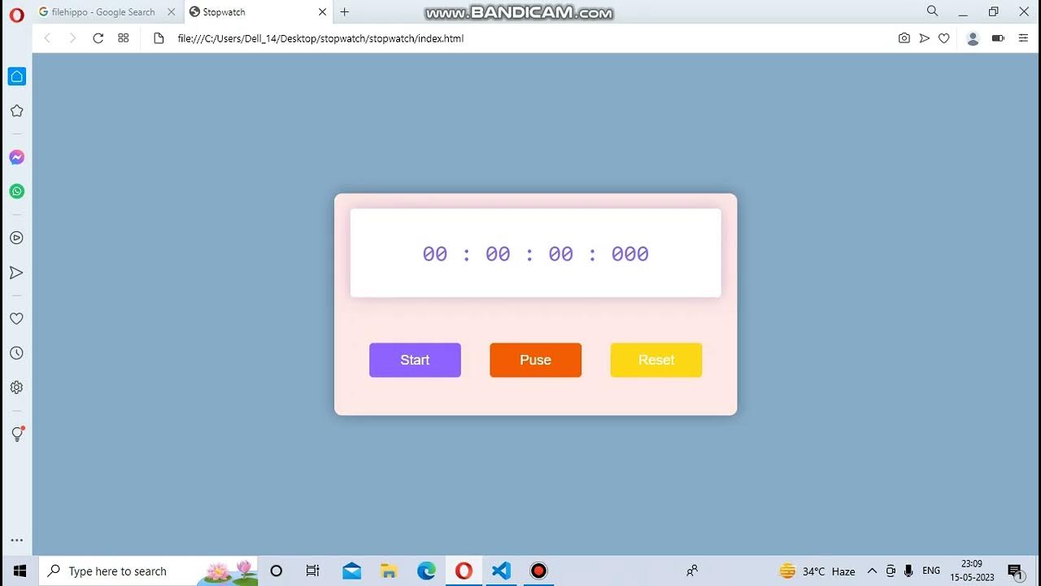
Task: Click the send arrow toolbar icon
Action: pos(925,38)
